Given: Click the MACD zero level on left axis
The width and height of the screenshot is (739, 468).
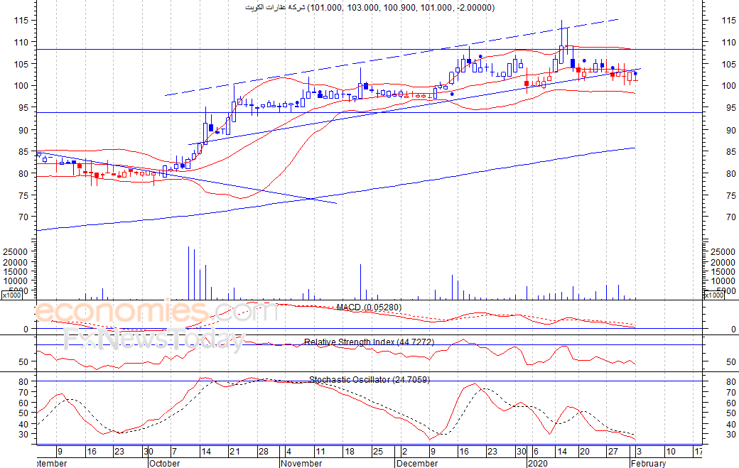Looking at the screenshot, I should (26, 329).
